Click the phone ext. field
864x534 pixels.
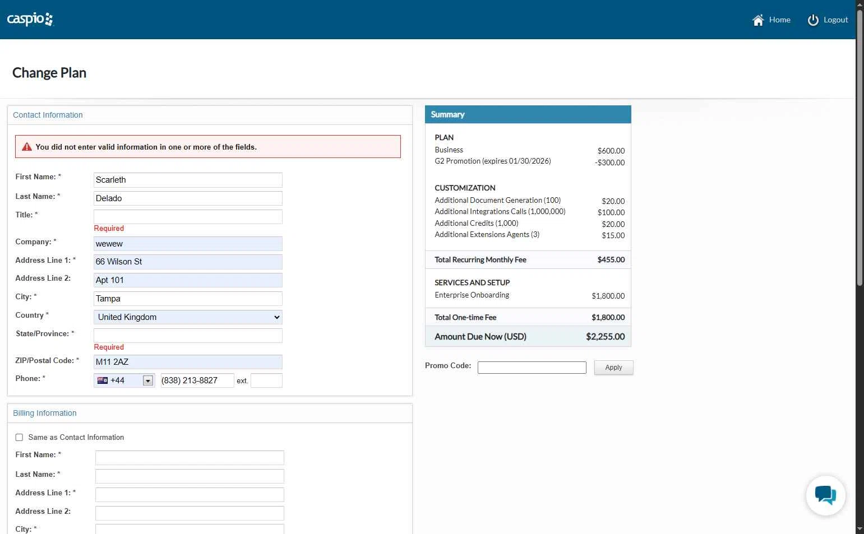pos(266,380)
